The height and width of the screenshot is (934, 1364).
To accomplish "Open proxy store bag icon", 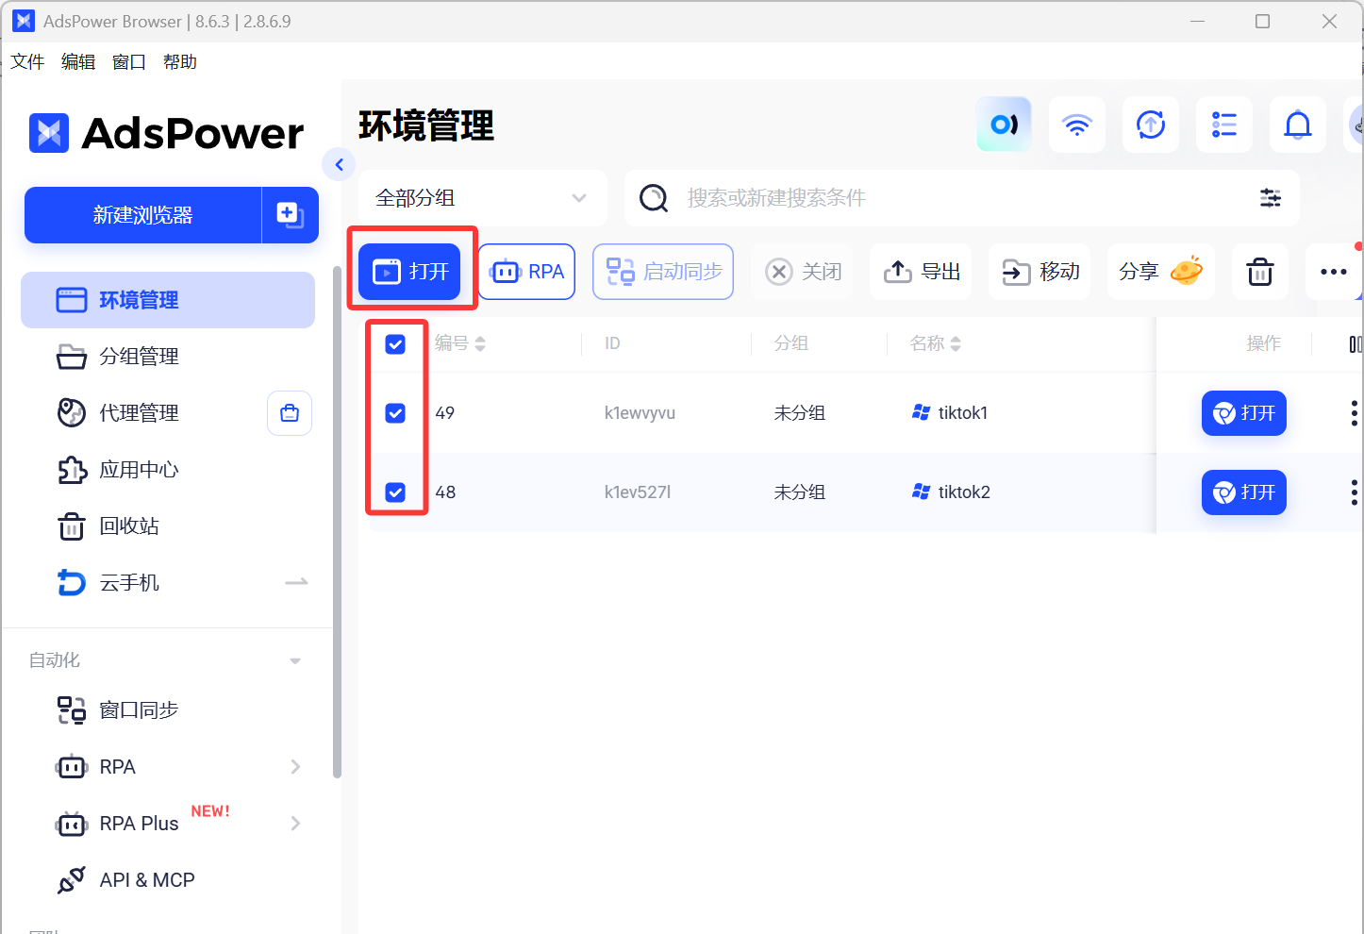I will click(290, 413).
